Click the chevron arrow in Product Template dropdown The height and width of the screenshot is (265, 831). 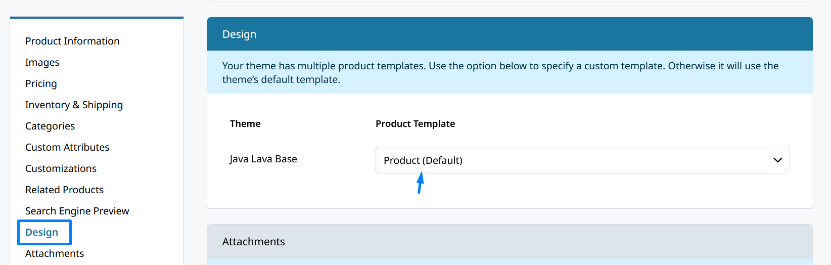click(x=777, y=160)
